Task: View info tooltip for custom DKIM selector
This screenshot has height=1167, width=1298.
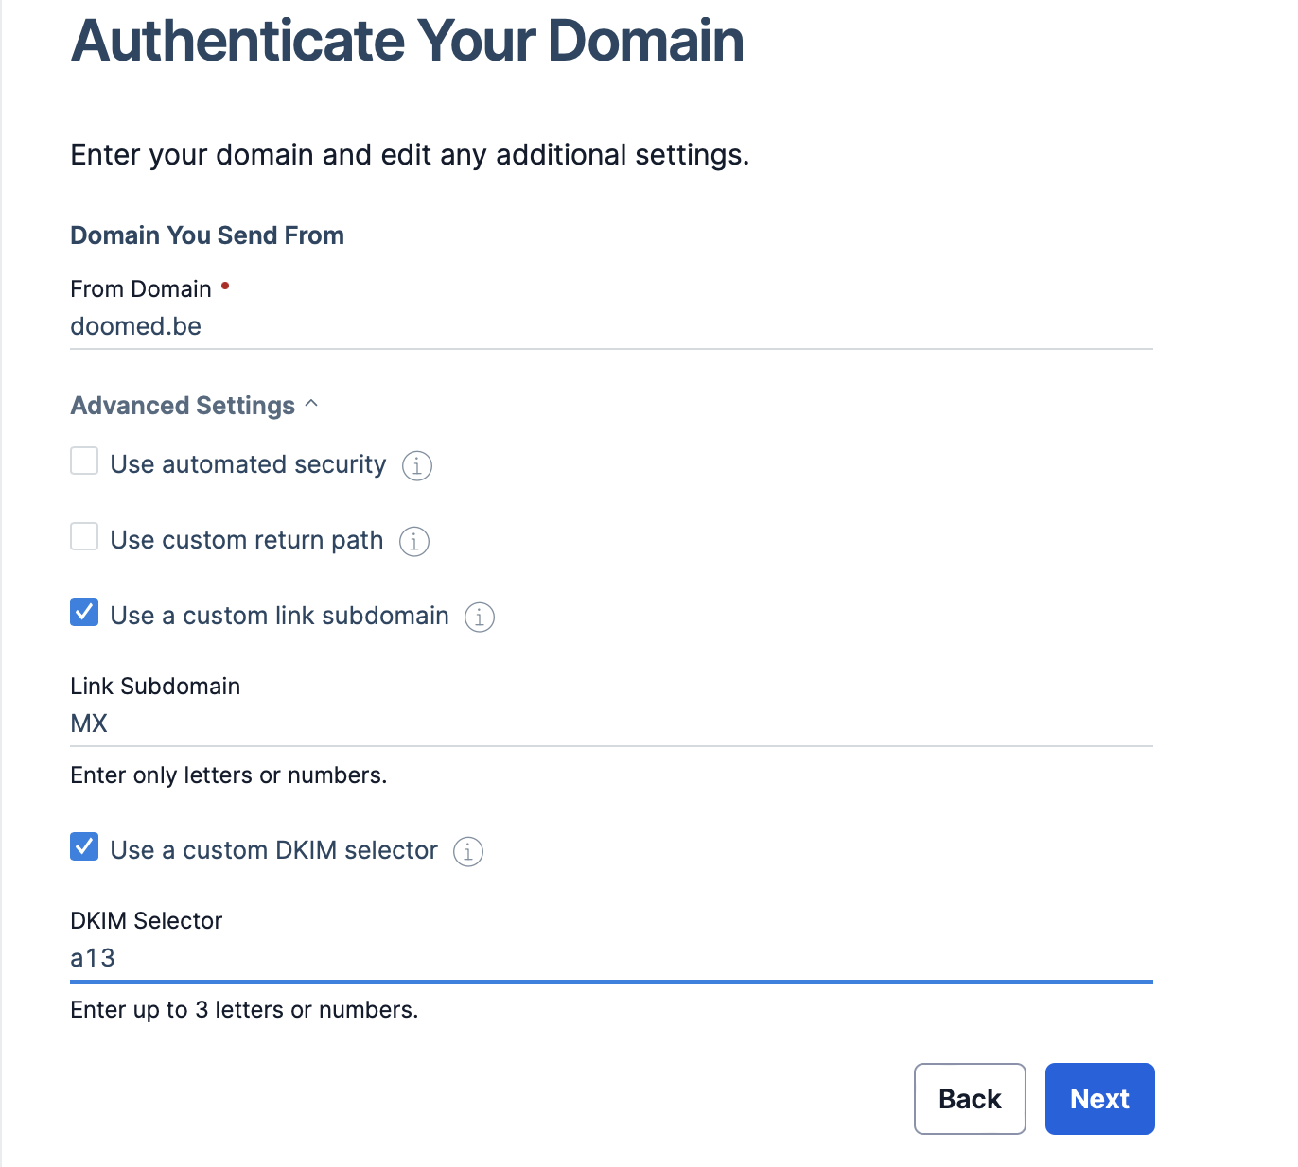Action: (x=468, y=851)
